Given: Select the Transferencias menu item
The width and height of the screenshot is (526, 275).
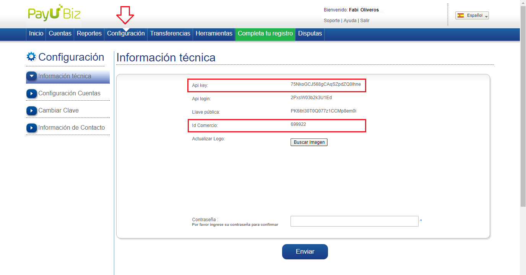Looking at the screenshot, I should coord(170,34).
